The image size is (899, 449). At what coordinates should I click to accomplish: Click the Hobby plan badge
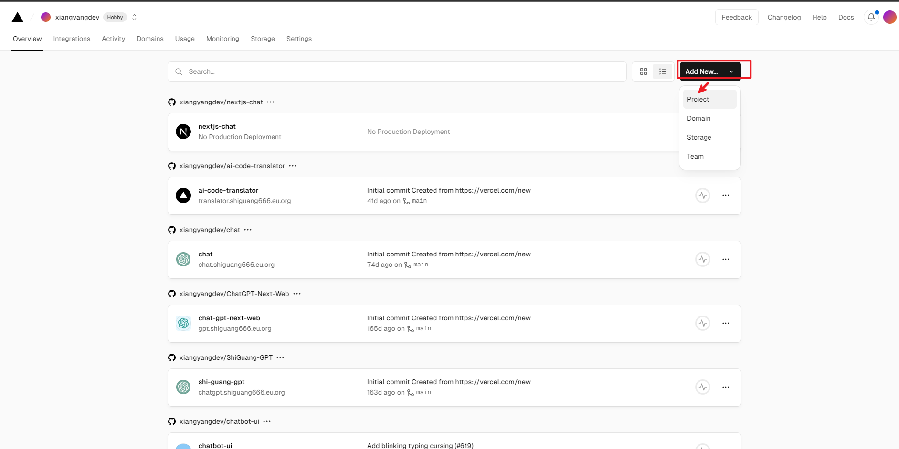115,17
